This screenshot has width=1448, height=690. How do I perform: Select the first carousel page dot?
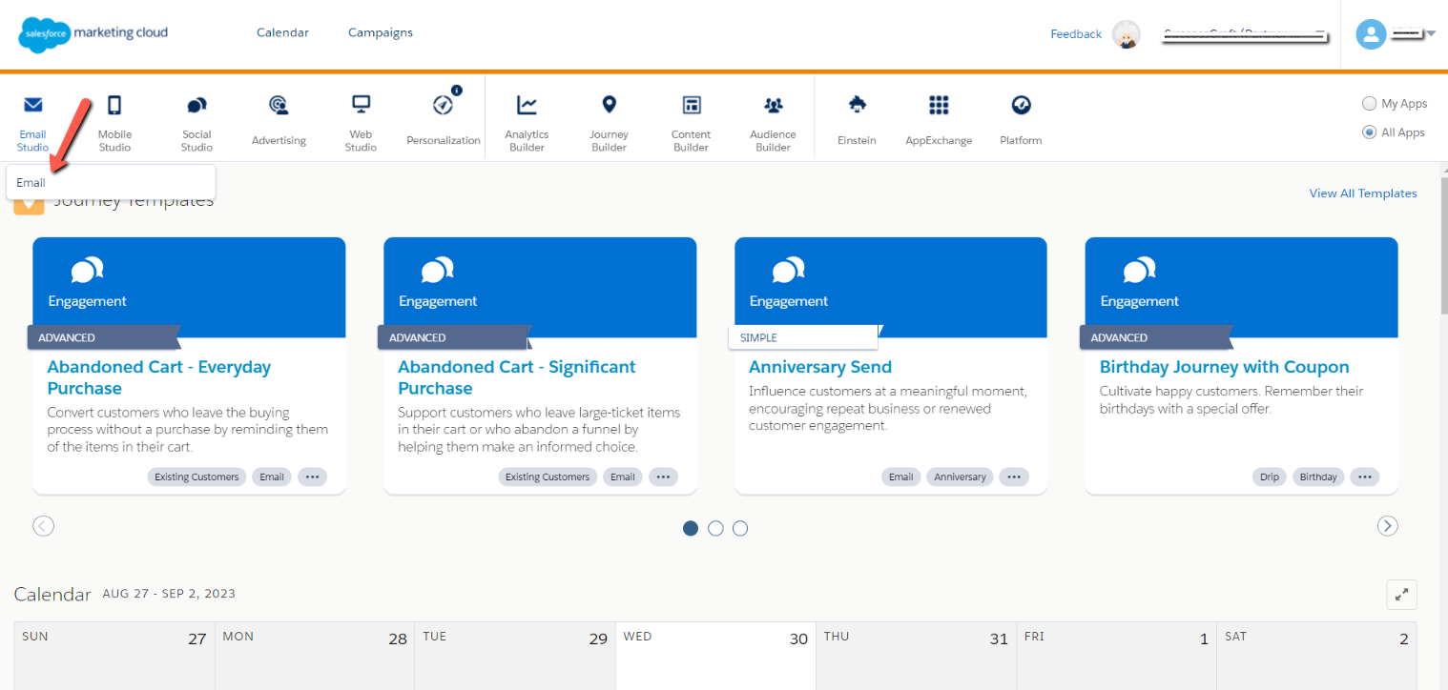pos(691,528)
